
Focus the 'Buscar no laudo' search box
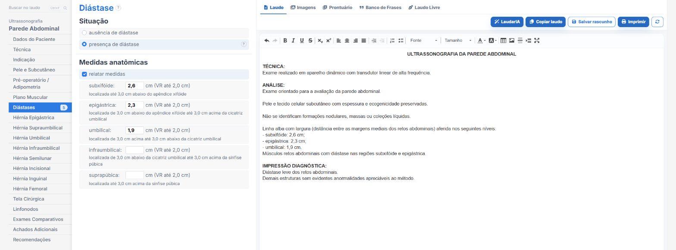[39, 8]
